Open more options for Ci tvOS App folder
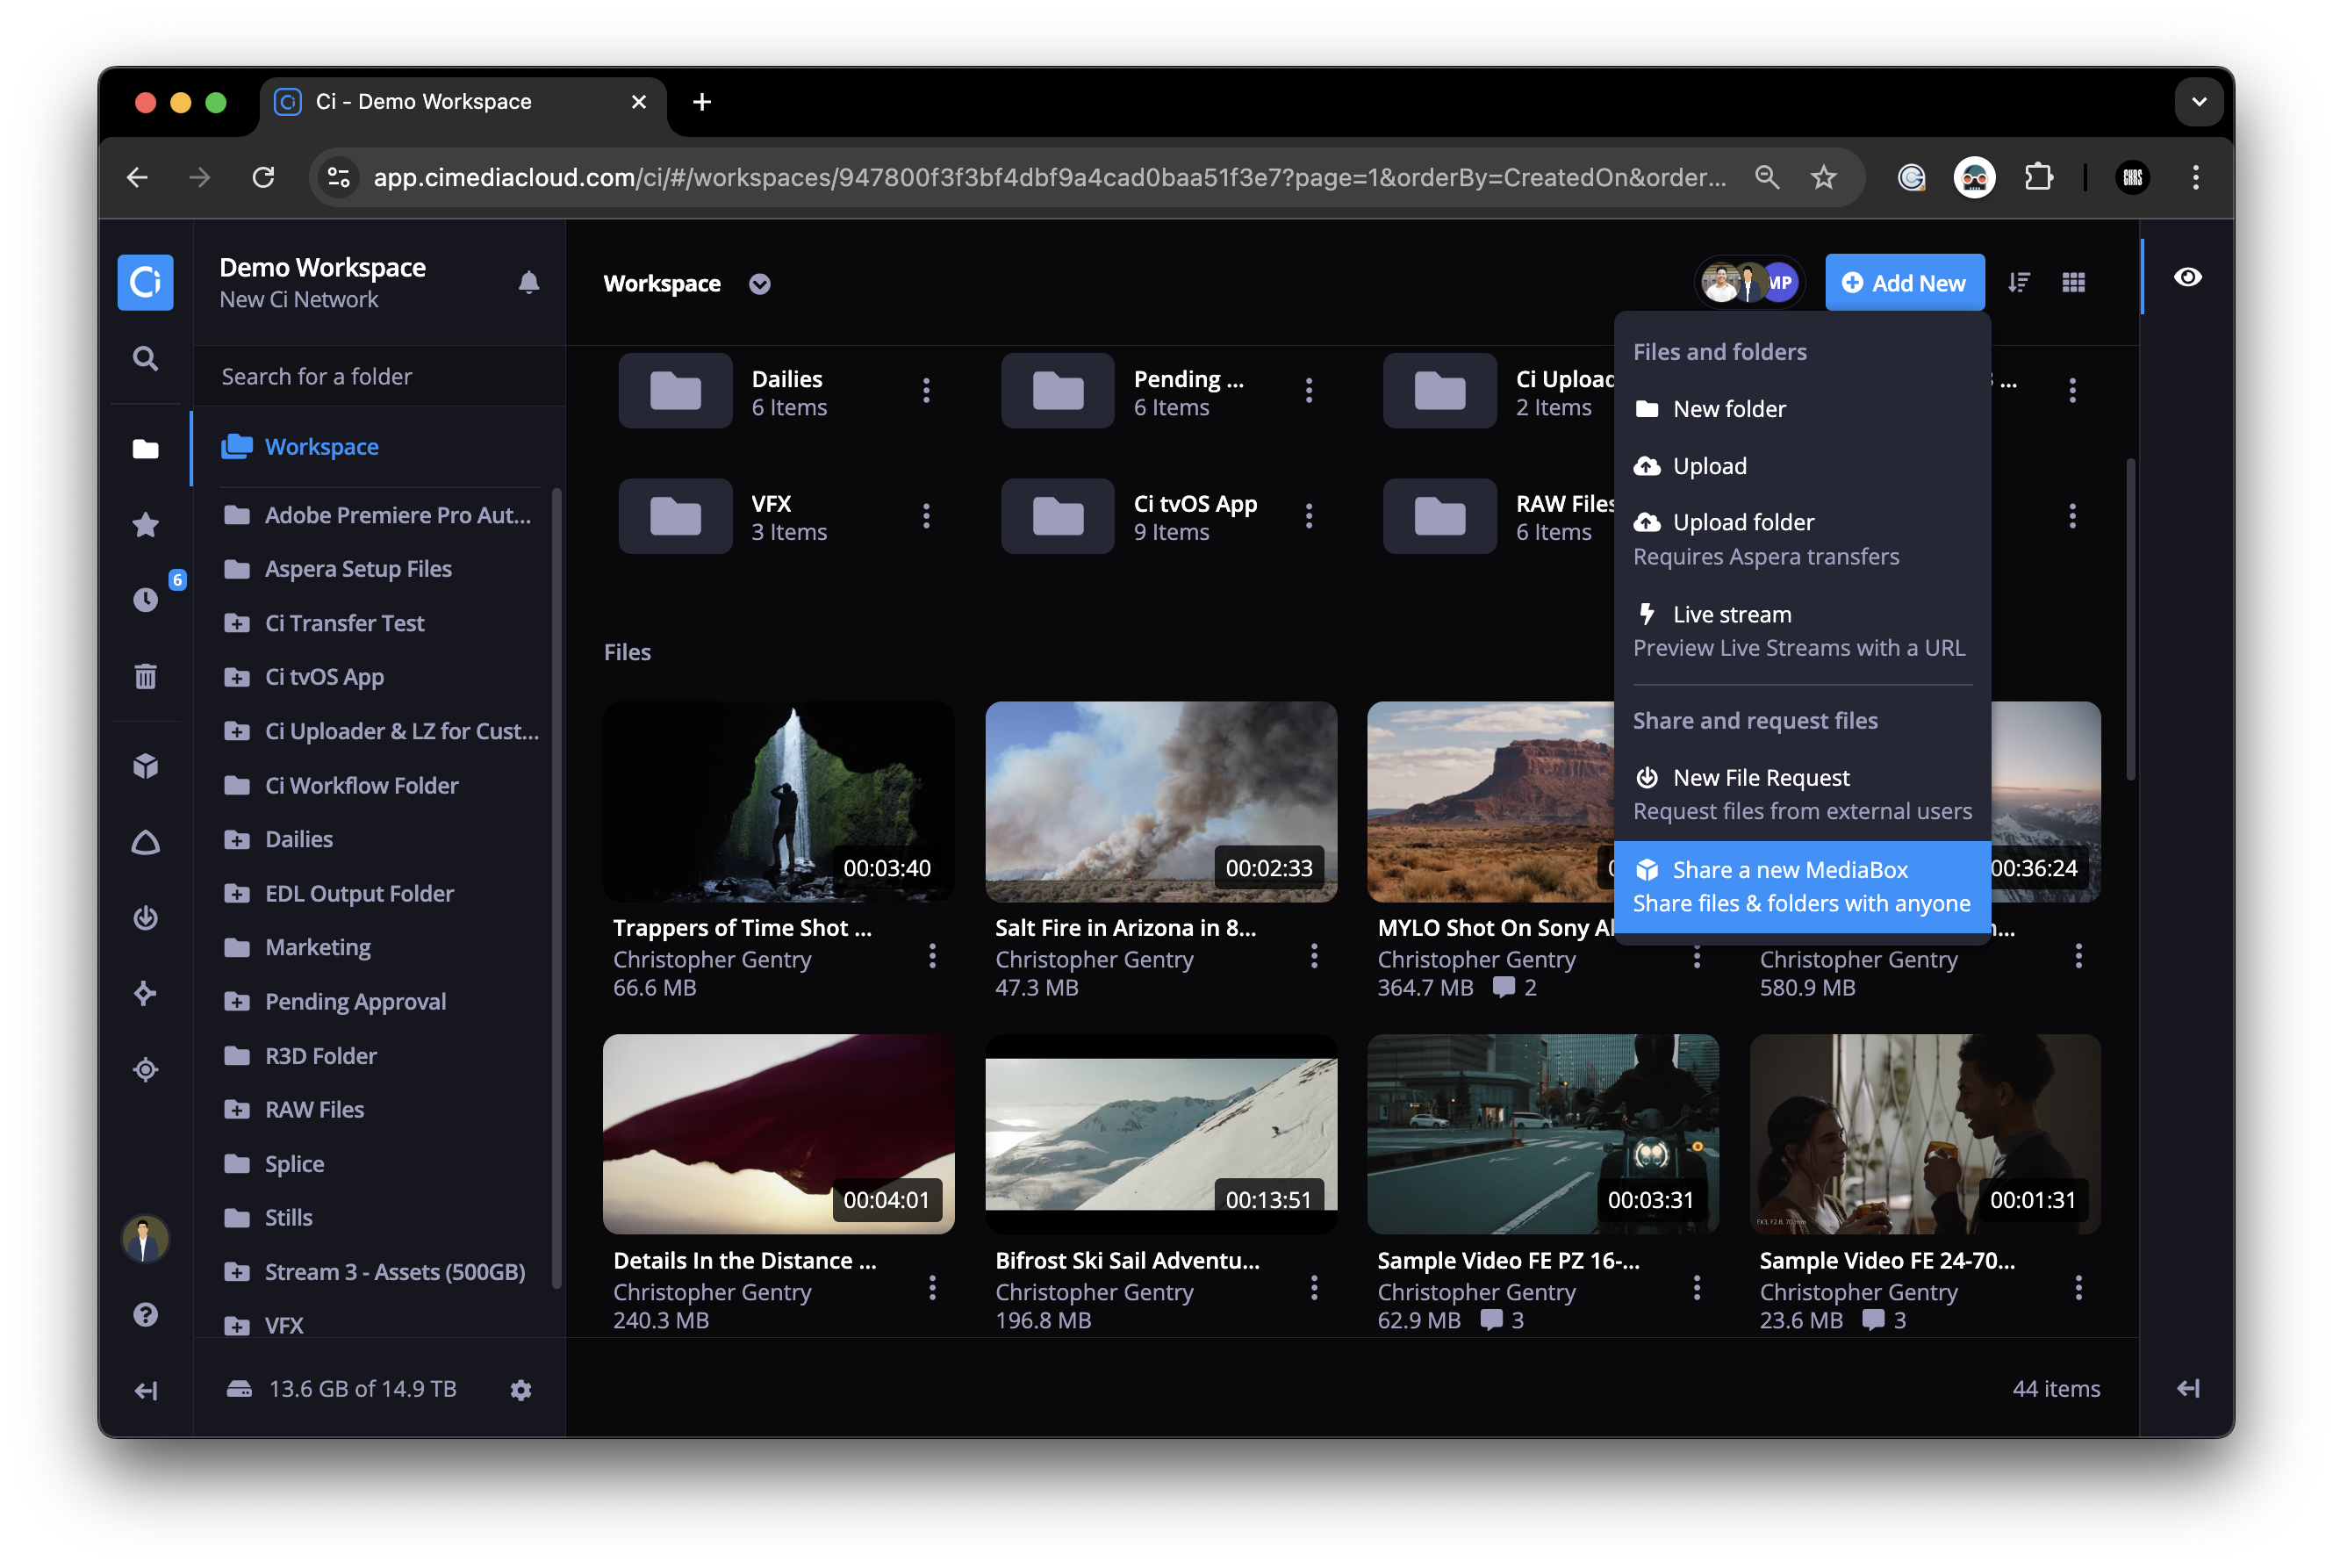Viewport: 2333px width, 1568px height. pyautogui.click(x=1309, y=516)
